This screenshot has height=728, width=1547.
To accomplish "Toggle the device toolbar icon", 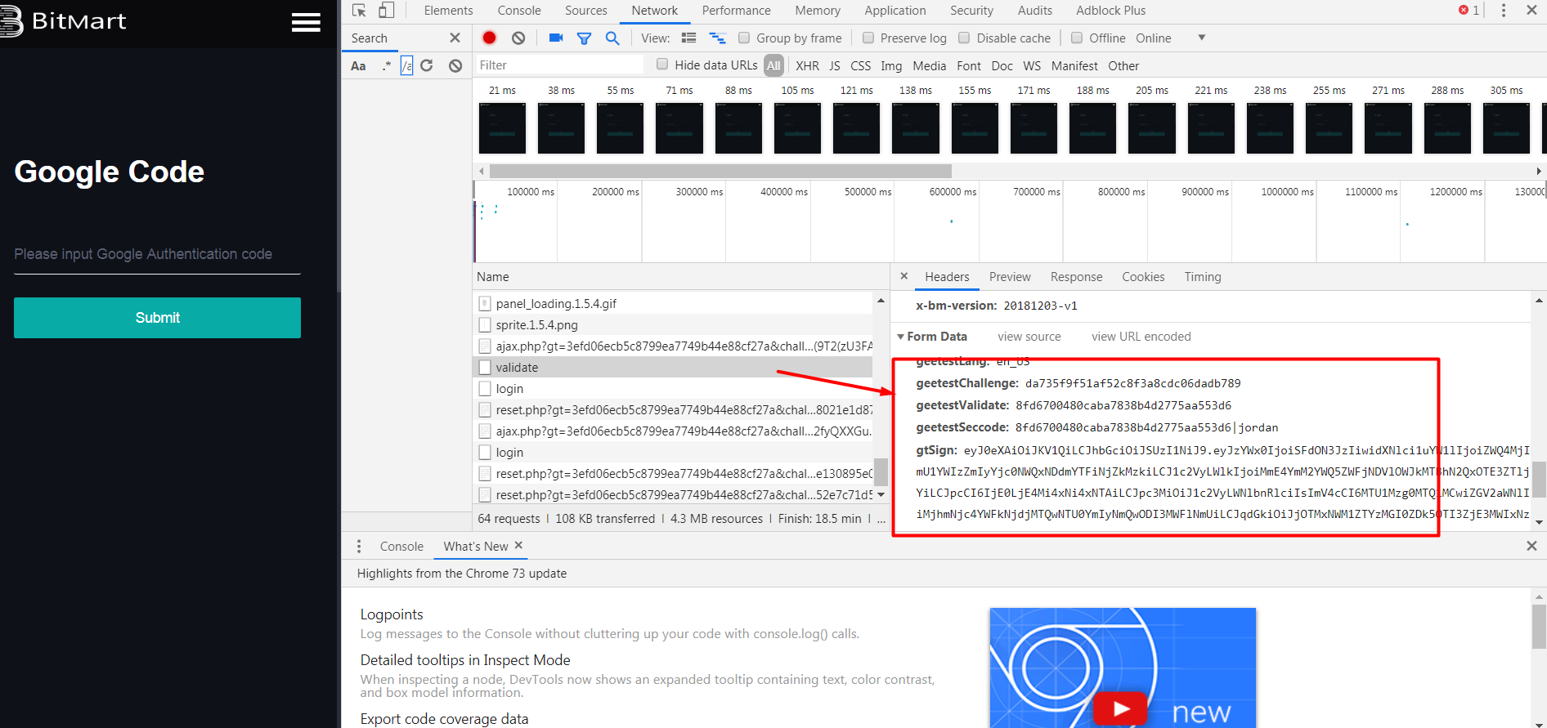I will click(x=387, y=11).
